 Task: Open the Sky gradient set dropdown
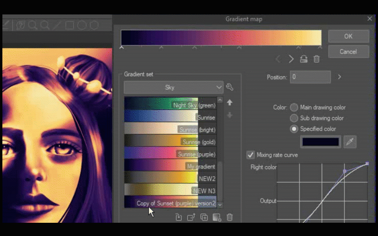(x=173, y=87)
